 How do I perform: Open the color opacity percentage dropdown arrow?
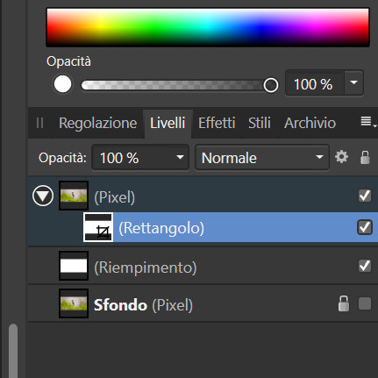coord(353,82)
